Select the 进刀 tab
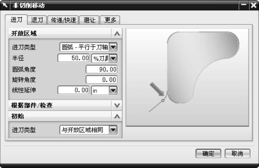 (x=16, y=20)
